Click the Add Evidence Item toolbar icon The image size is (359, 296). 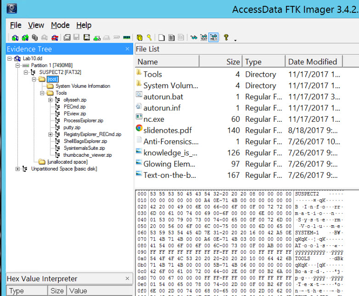15,38
